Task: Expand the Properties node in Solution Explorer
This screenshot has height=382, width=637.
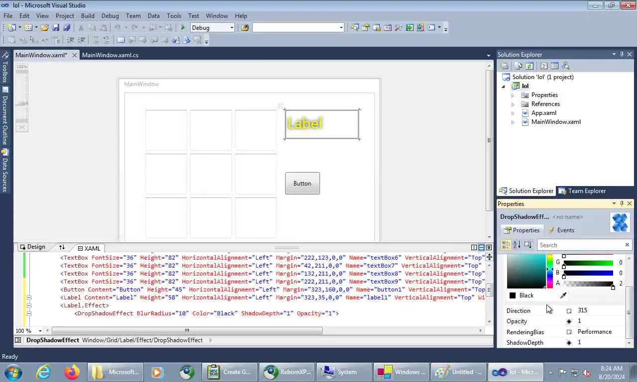Action: pos(513,95)
